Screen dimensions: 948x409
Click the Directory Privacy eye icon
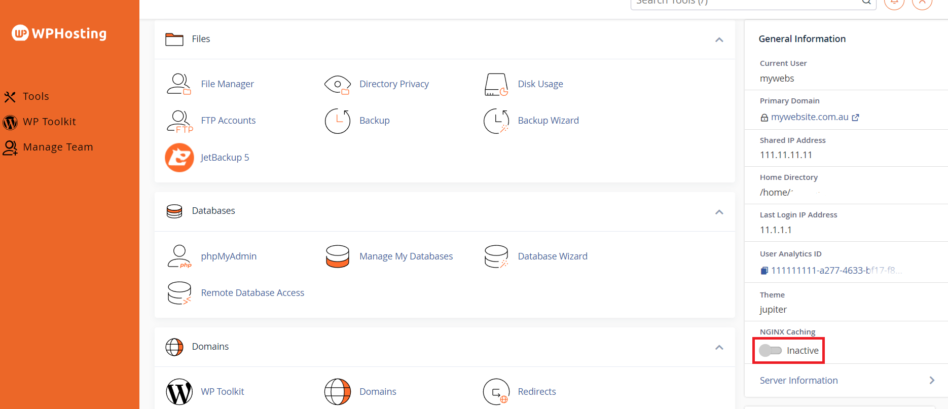(338, 84)
